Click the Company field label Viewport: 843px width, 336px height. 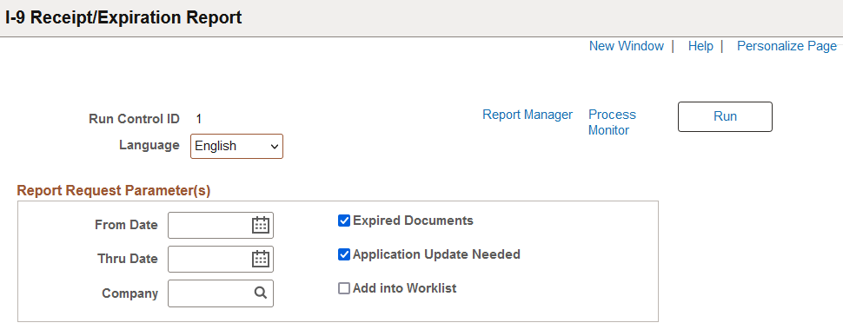click(130, 293)
